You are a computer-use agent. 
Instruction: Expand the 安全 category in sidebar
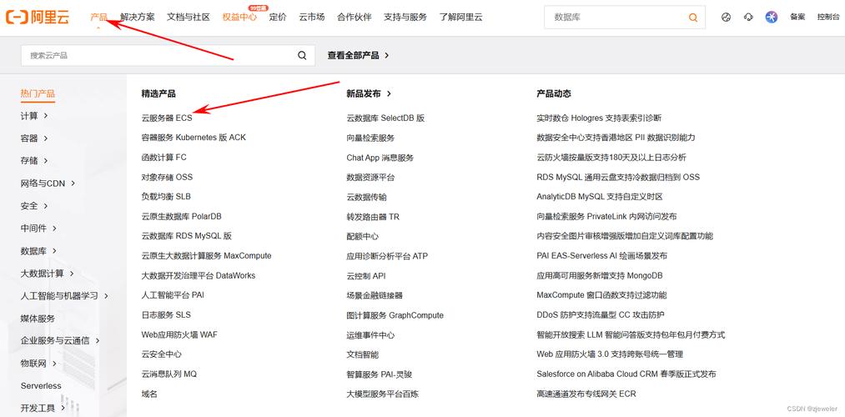pos(34,206)
